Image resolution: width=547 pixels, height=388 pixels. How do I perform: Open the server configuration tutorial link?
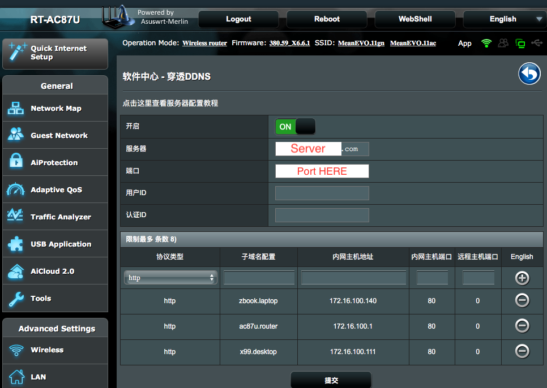170,104
